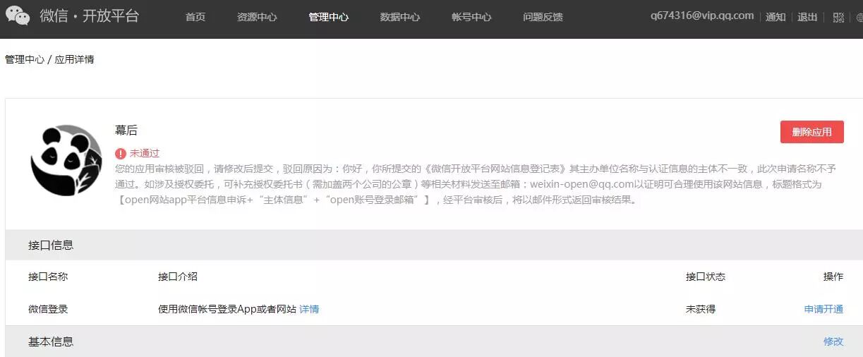The height and width of the screenshot is (357, 863).
Task: Open the 详情 link for 微信登录
Action: [309, 309]
